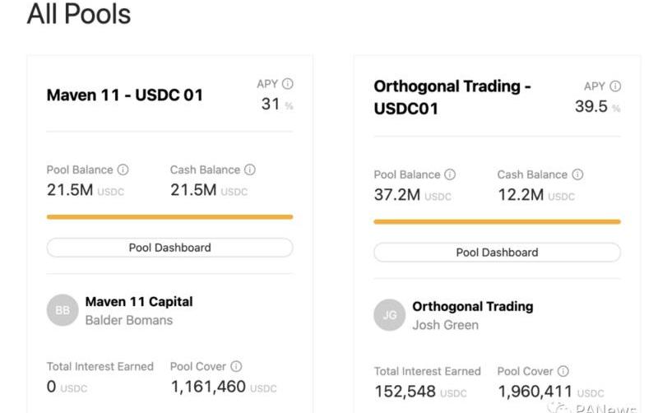The height and width of the screenshot is (413, 658).
Task: Click Orthogonal Trading - USDC01 pool title
Action: click(452, 97)
